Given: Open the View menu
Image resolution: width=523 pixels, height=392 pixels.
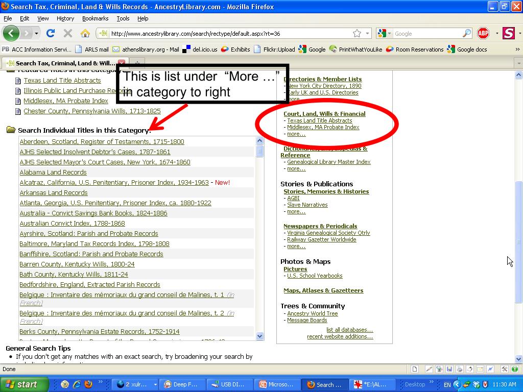Looking at the screenshot, I should click(x=43, y=18).
